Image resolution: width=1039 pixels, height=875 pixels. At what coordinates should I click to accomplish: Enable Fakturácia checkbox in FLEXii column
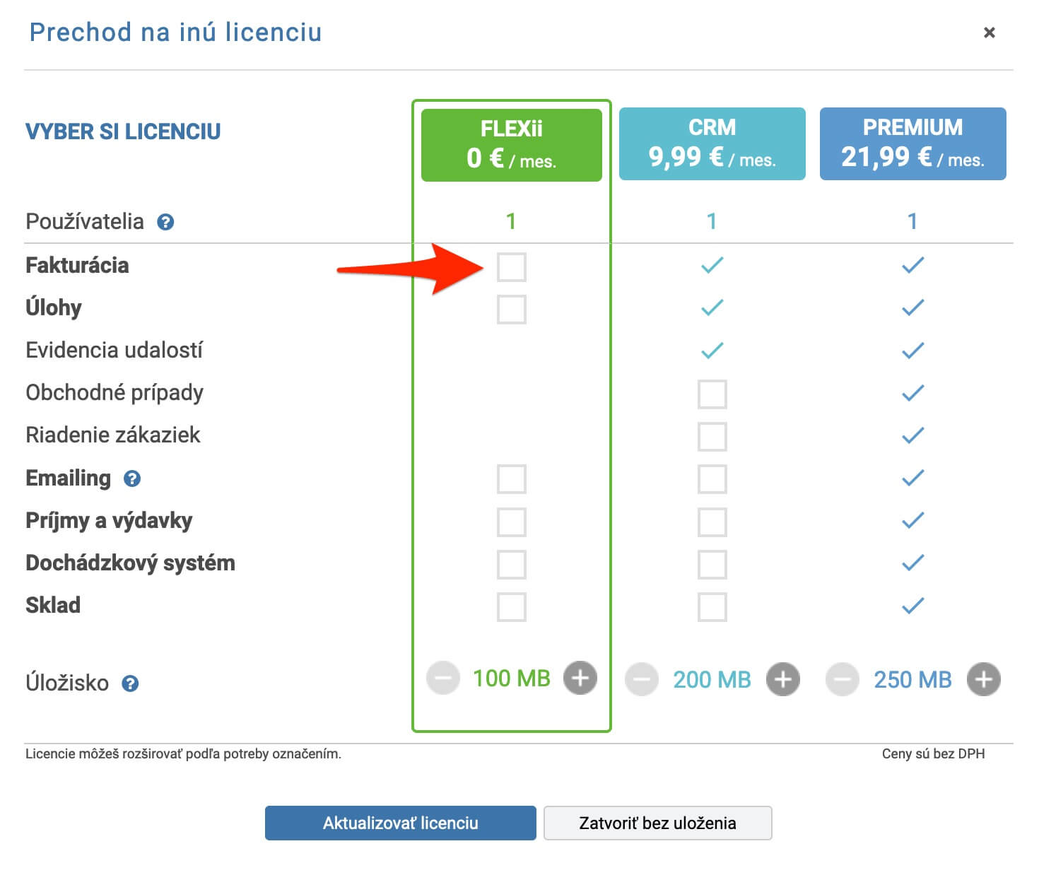click(x=512, y=266)
